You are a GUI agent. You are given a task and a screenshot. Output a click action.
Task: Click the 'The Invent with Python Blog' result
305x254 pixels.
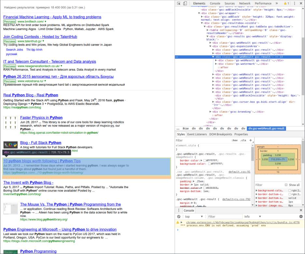pos(28,183)
